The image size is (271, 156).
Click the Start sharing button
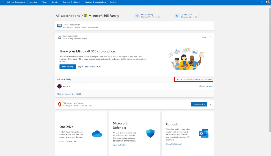(x=68, y=67)
